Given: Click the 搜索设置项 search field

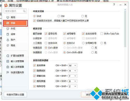Looking at the screenshot, I should point(15,11).
